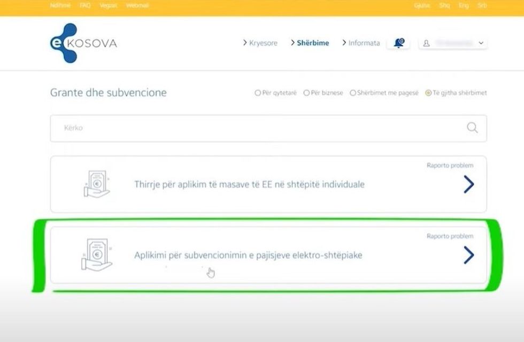Viewport: 524px width, 342px height.
Task: Select the Për qytetarë filter
Action: pos(258,93)
